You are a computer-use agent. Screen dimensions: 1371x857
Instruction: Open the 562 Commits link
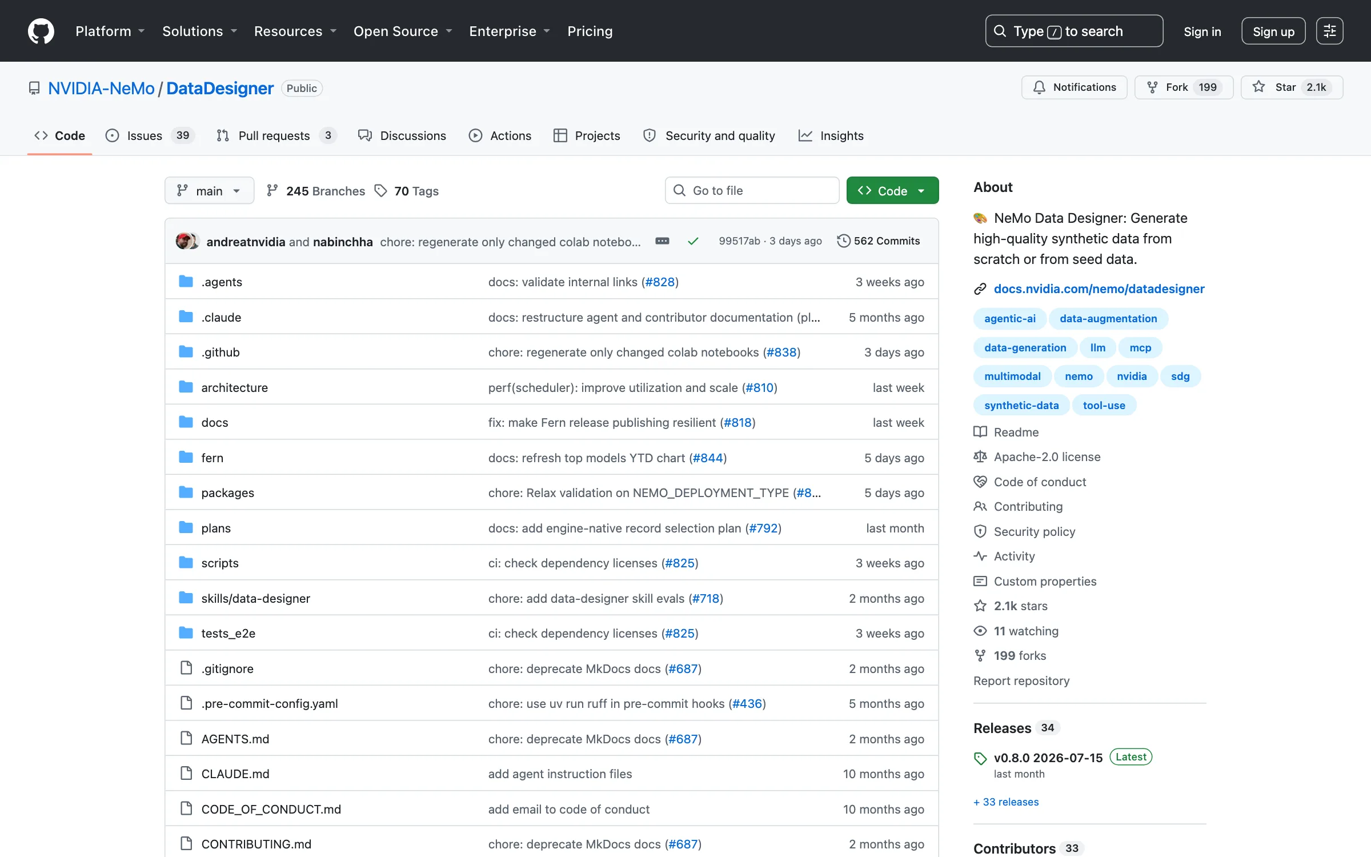click(879, 241)
